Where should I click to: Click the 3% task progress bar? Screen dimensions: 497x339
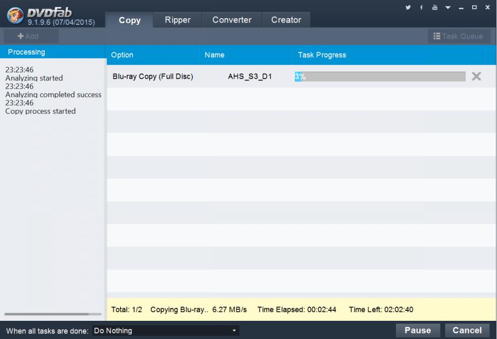[380, 76]
